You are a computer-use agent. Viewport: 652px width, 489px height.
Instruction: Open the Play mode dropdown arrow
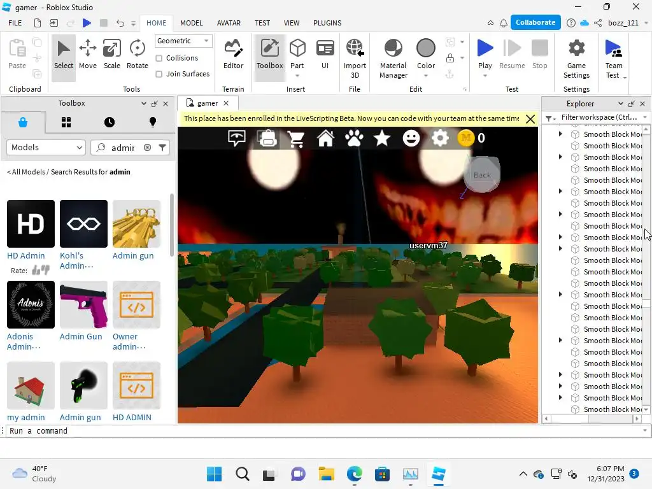click(x=485, y=76)
